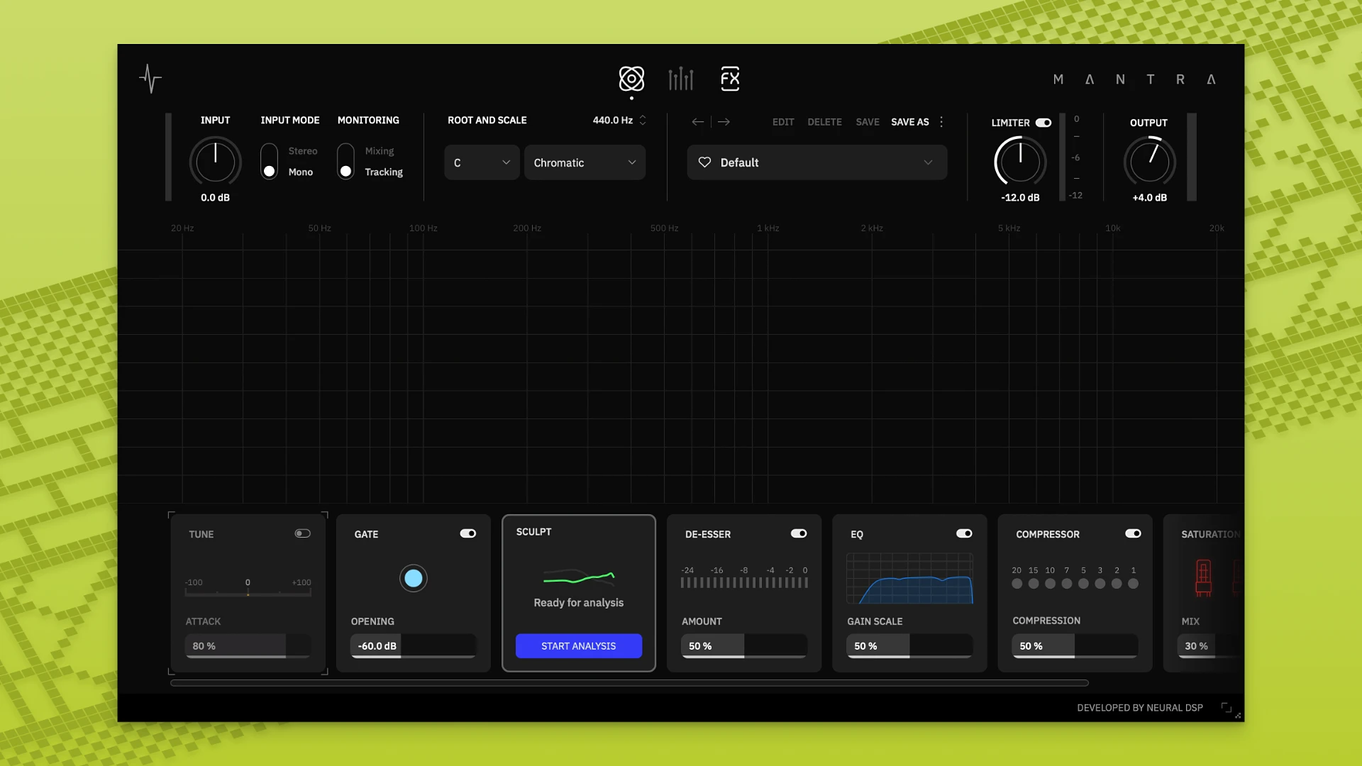Open the three-dot preset options menu
This screenshot has width=1362, height=766.
[941, 121]
